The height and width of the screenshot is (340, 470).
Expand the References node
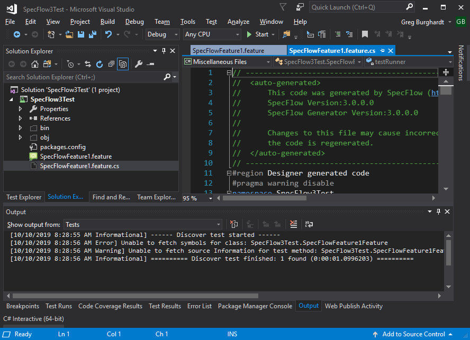pyautogui.click(x=21, y=118)
